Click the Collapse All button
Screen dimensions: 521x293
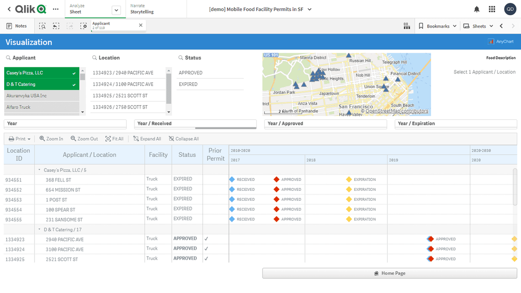183,139
